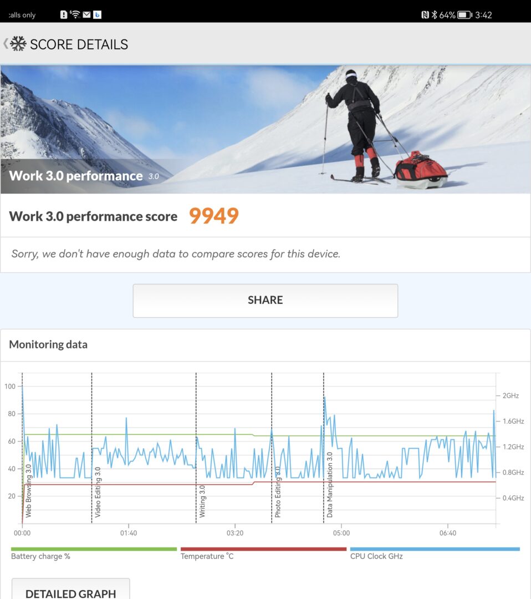Tap the back chevron beside SCORE DETAILS
This screenshot has height=599, width=531.
tap(6, 44)
